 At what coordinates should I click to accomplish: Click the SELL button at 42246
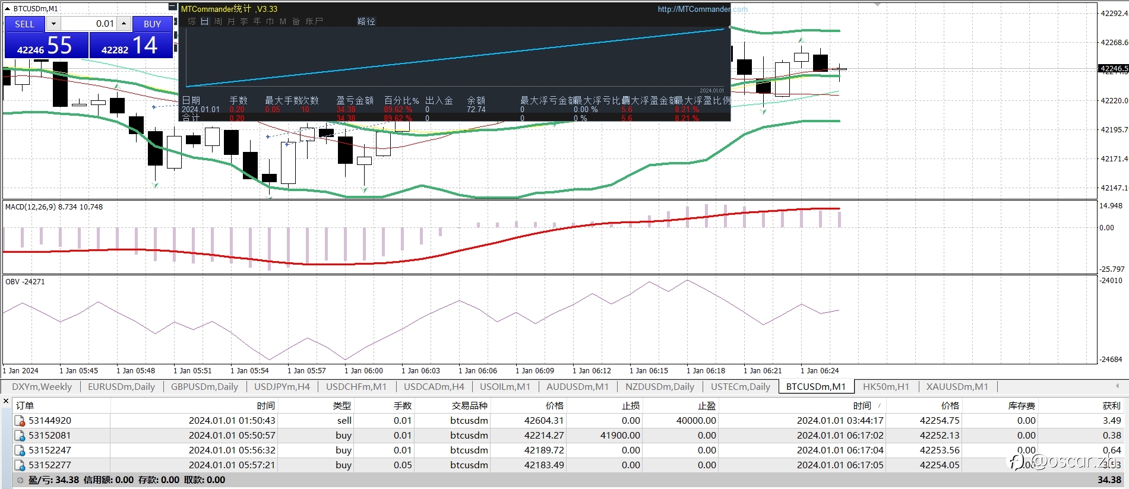46,45
